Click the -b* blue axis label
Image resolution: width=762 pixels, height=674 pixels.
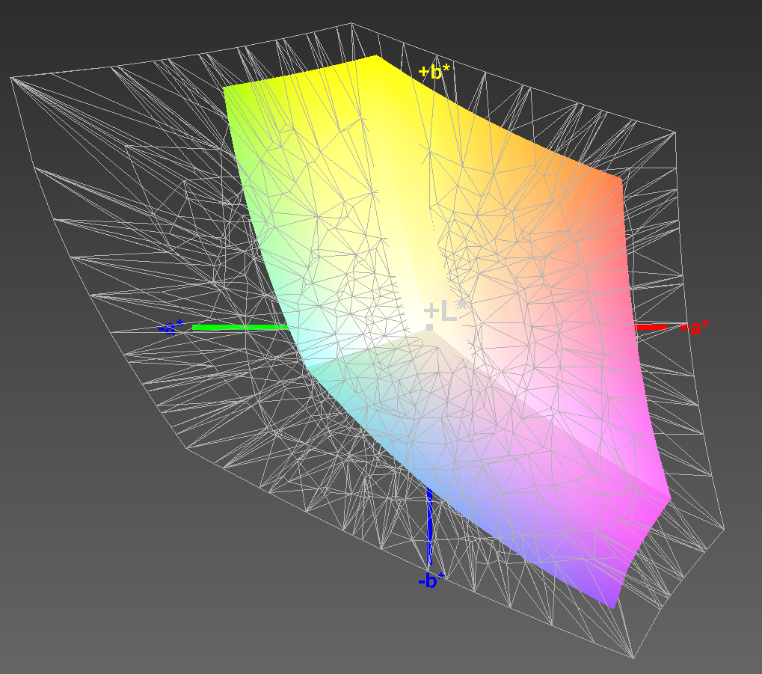click(x=431, y=580)
